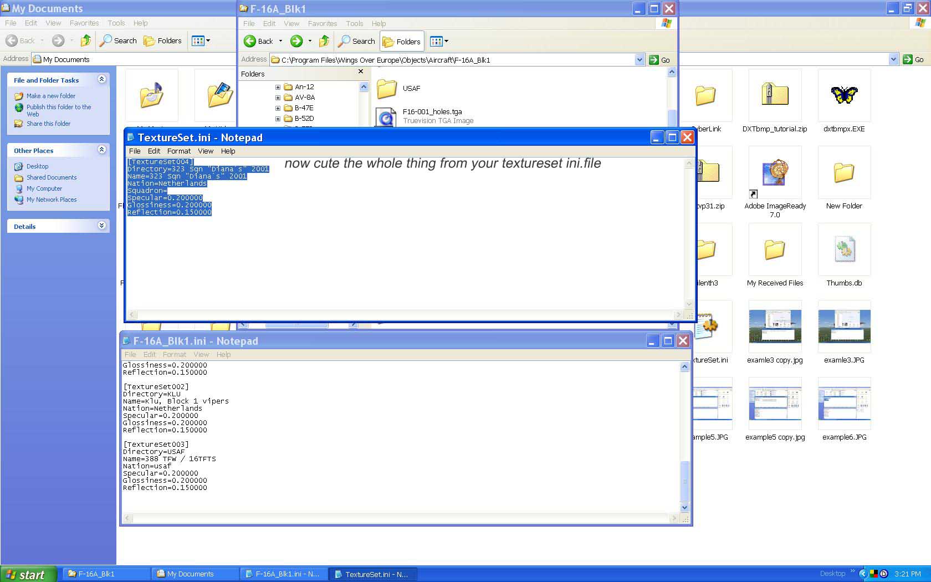Select the Thumbs.db file icon
The image size is (931, 582).
tap(844, 249)
